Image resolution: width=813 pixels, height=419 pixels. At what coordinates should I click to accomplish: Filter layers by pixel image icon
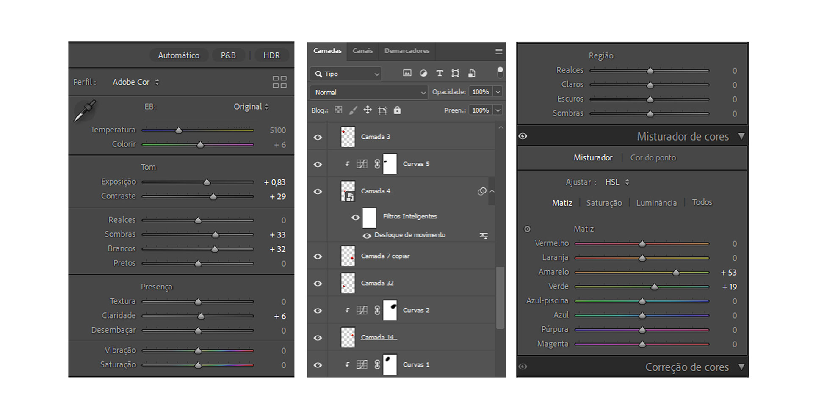(x=407, y=73)
